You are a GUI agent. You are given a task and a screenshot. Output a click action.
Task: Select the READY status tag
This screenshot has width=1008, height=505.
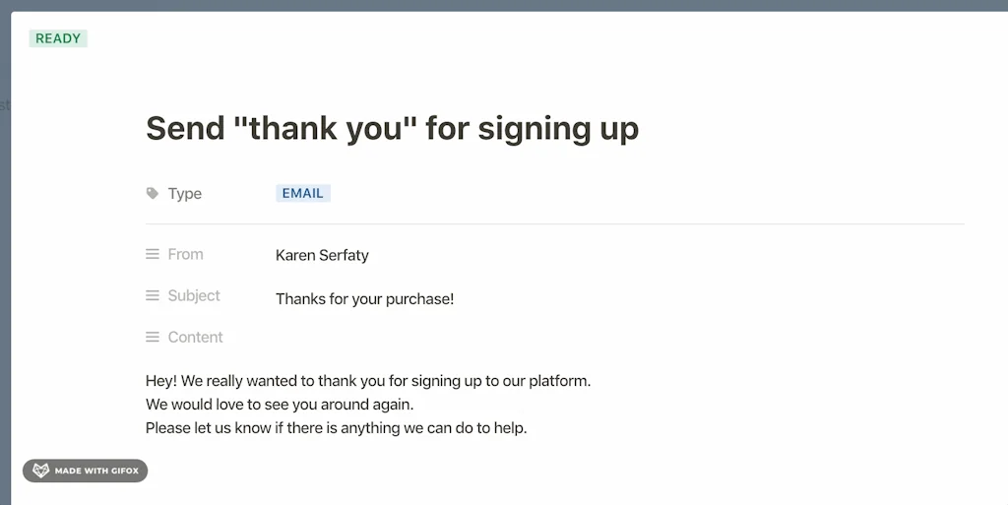click(x=58, y=38)
